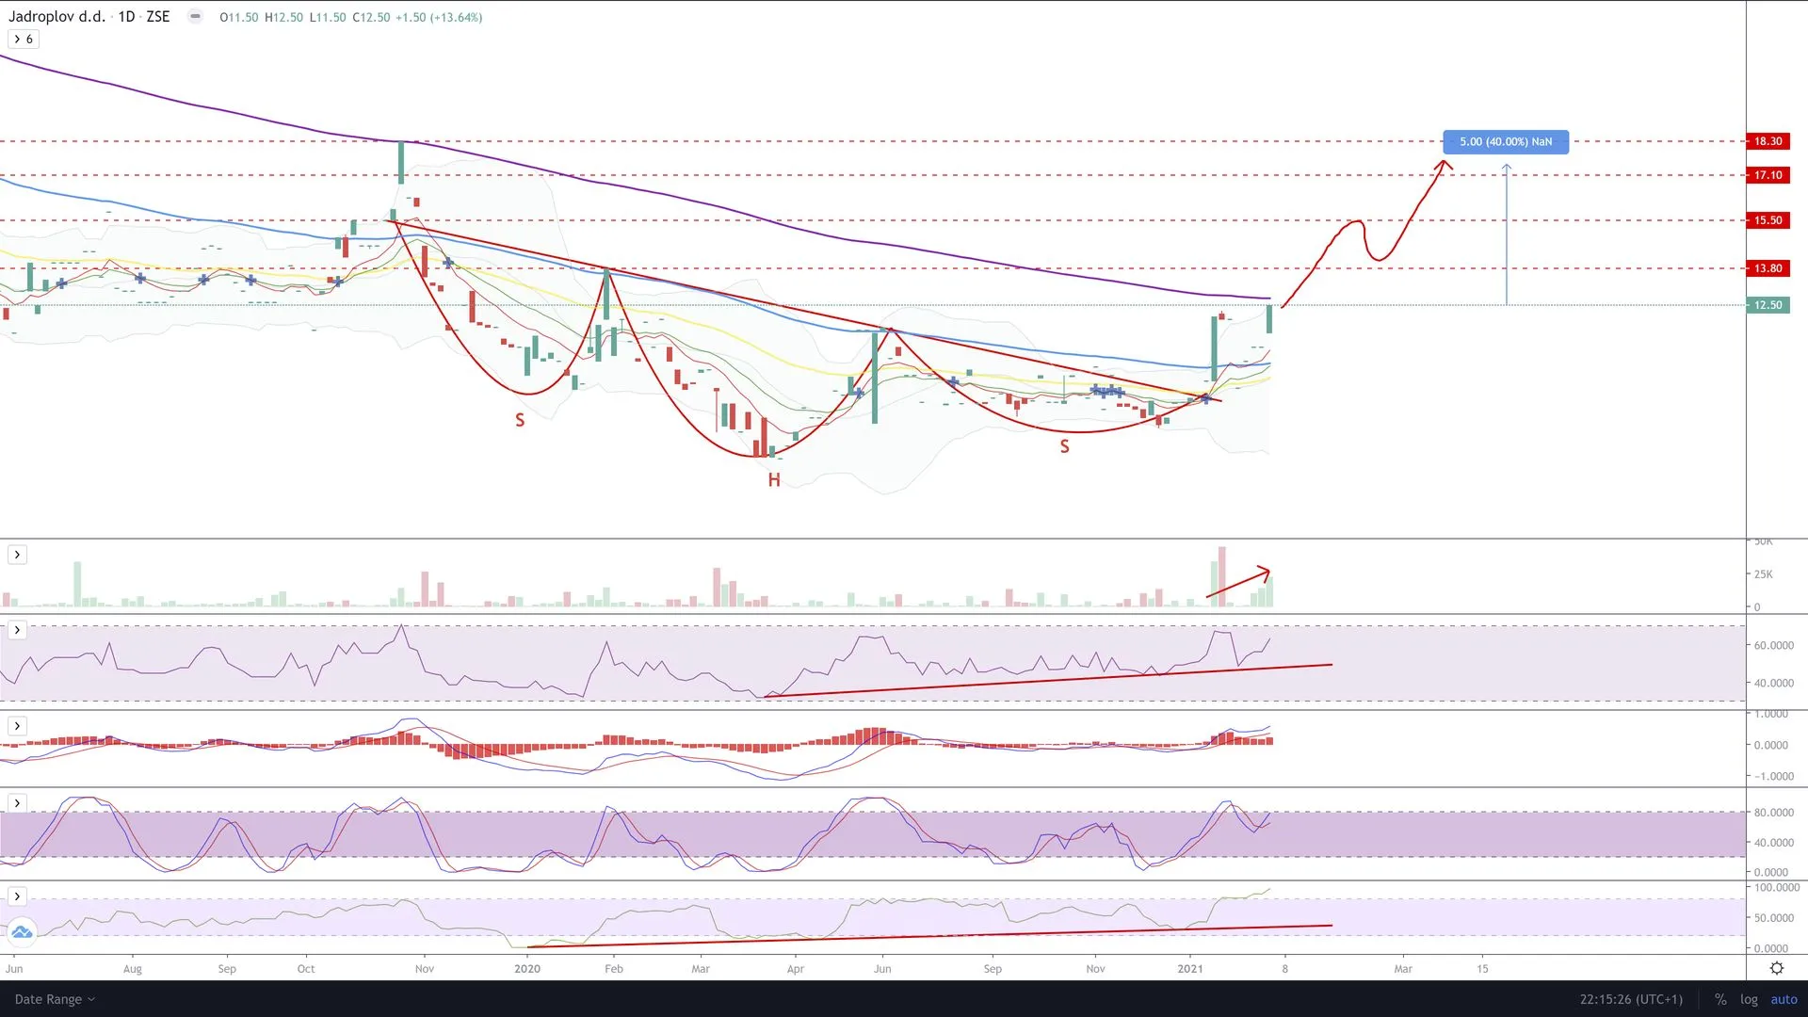Click the Jadroplov d.d. symbol title
The height and width of the screenshot is (1017, 1808).
tap(56, 17)
